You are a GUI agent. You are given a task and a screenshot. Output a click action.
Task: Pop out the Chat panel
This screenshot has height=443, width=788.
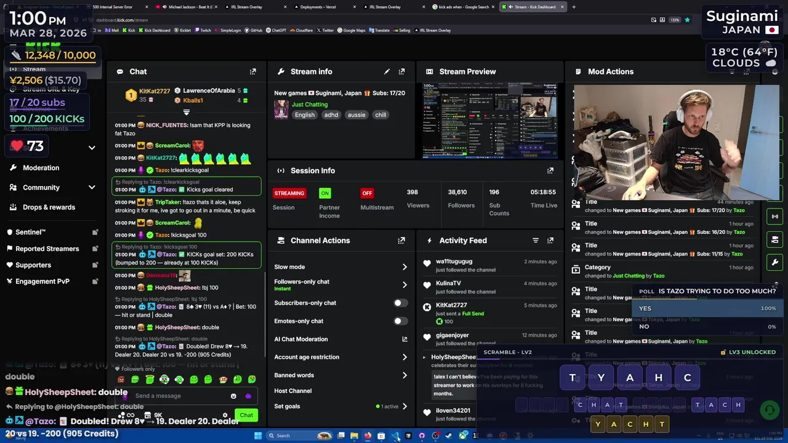[252, 71]
